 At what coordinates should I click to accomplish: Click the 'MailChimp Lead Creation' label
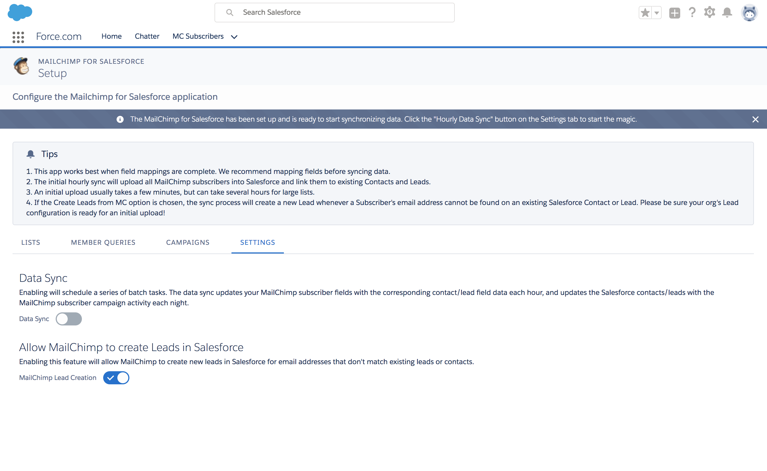pyautogui.click(x=58, y=378)
